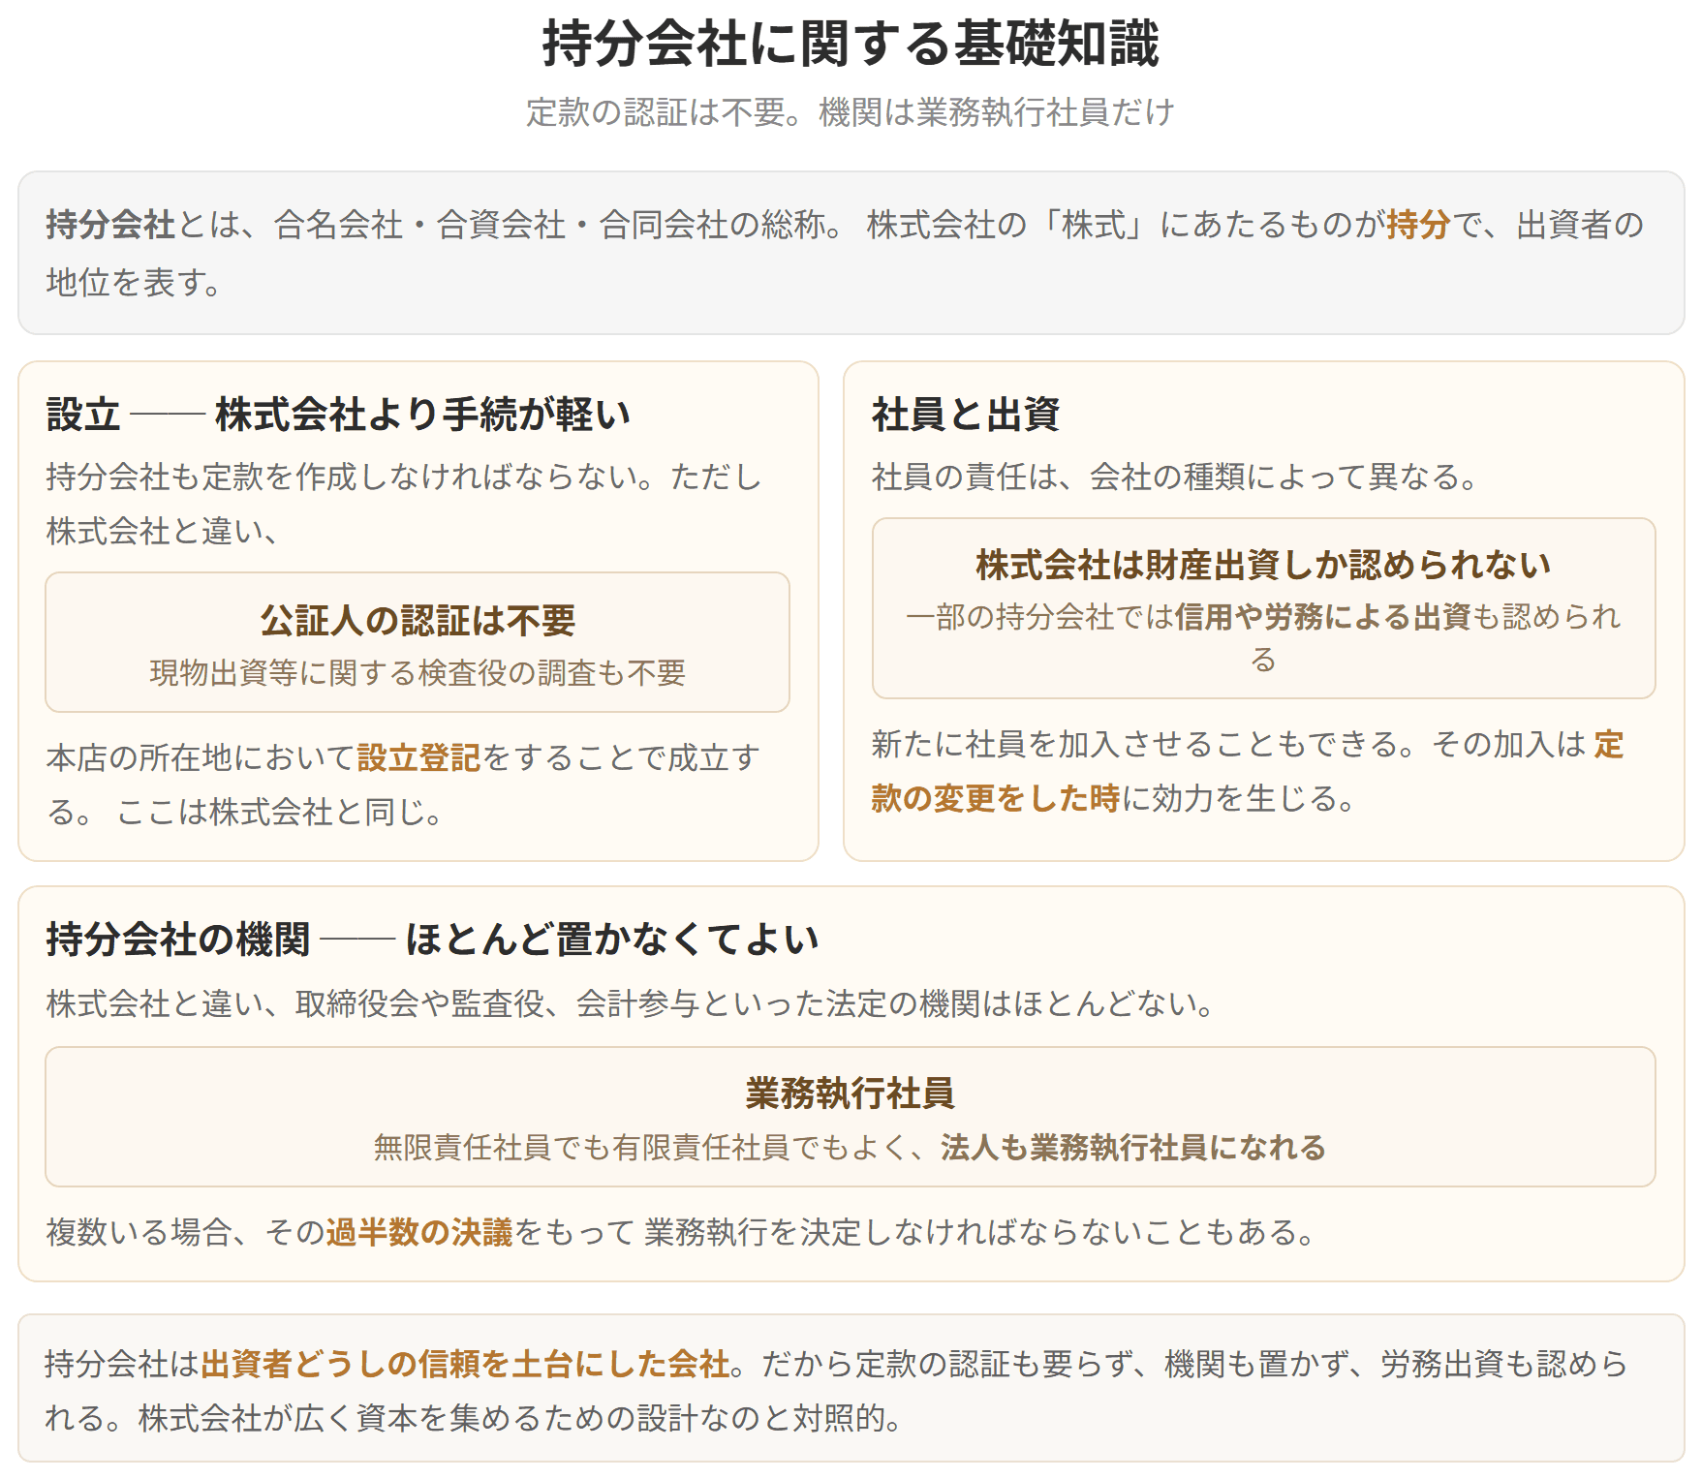
Task: Click the callout title 業務執行社員
Action: [x=851, y=1094]
